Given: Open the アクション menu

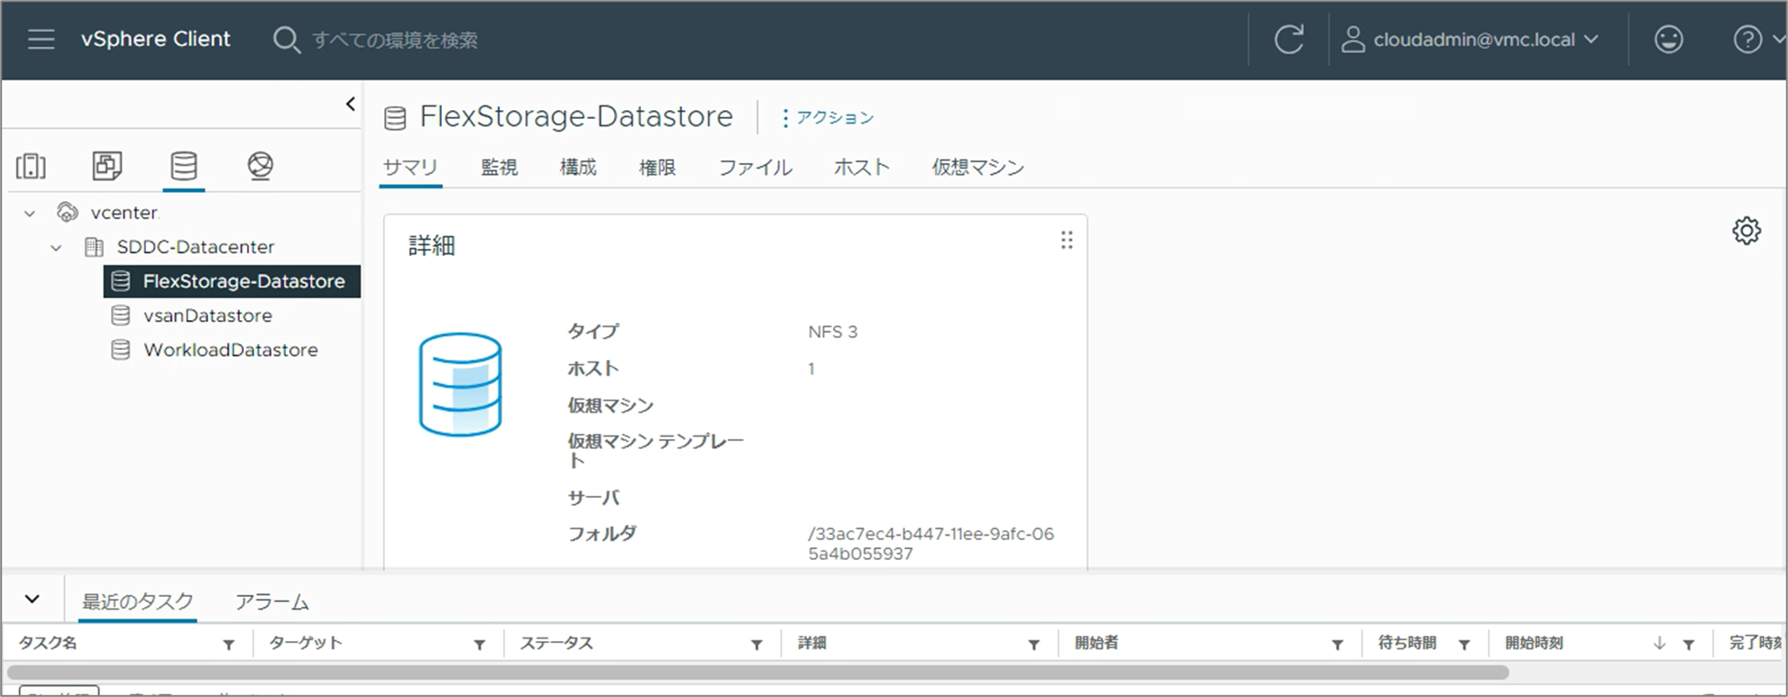Looking at the screenshot, I should (x=828, y=118).
